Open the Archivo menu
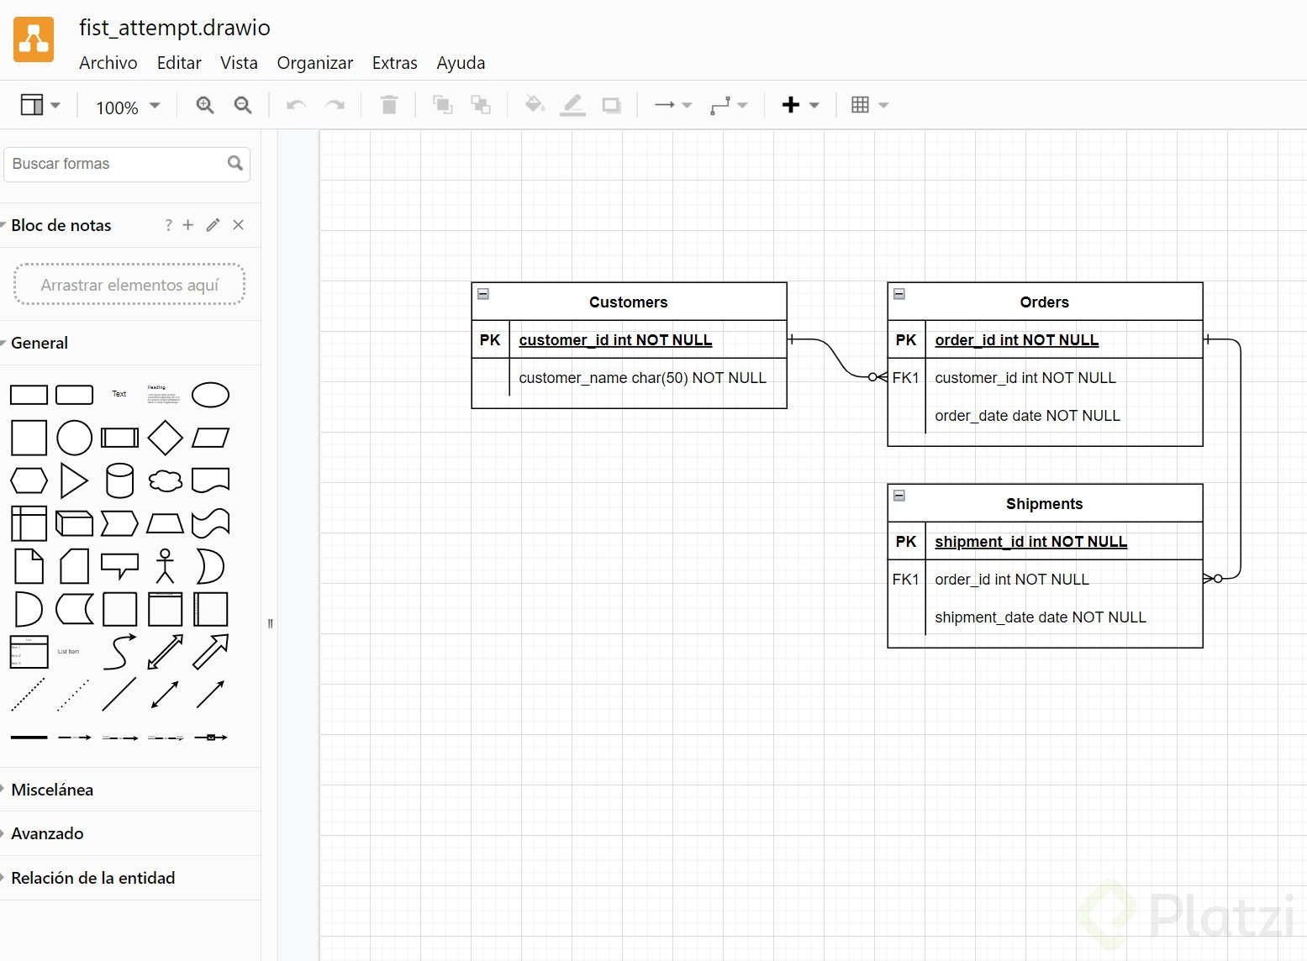Image resolution: width=1307 pixels, height=961 pixels. point(108,62)
